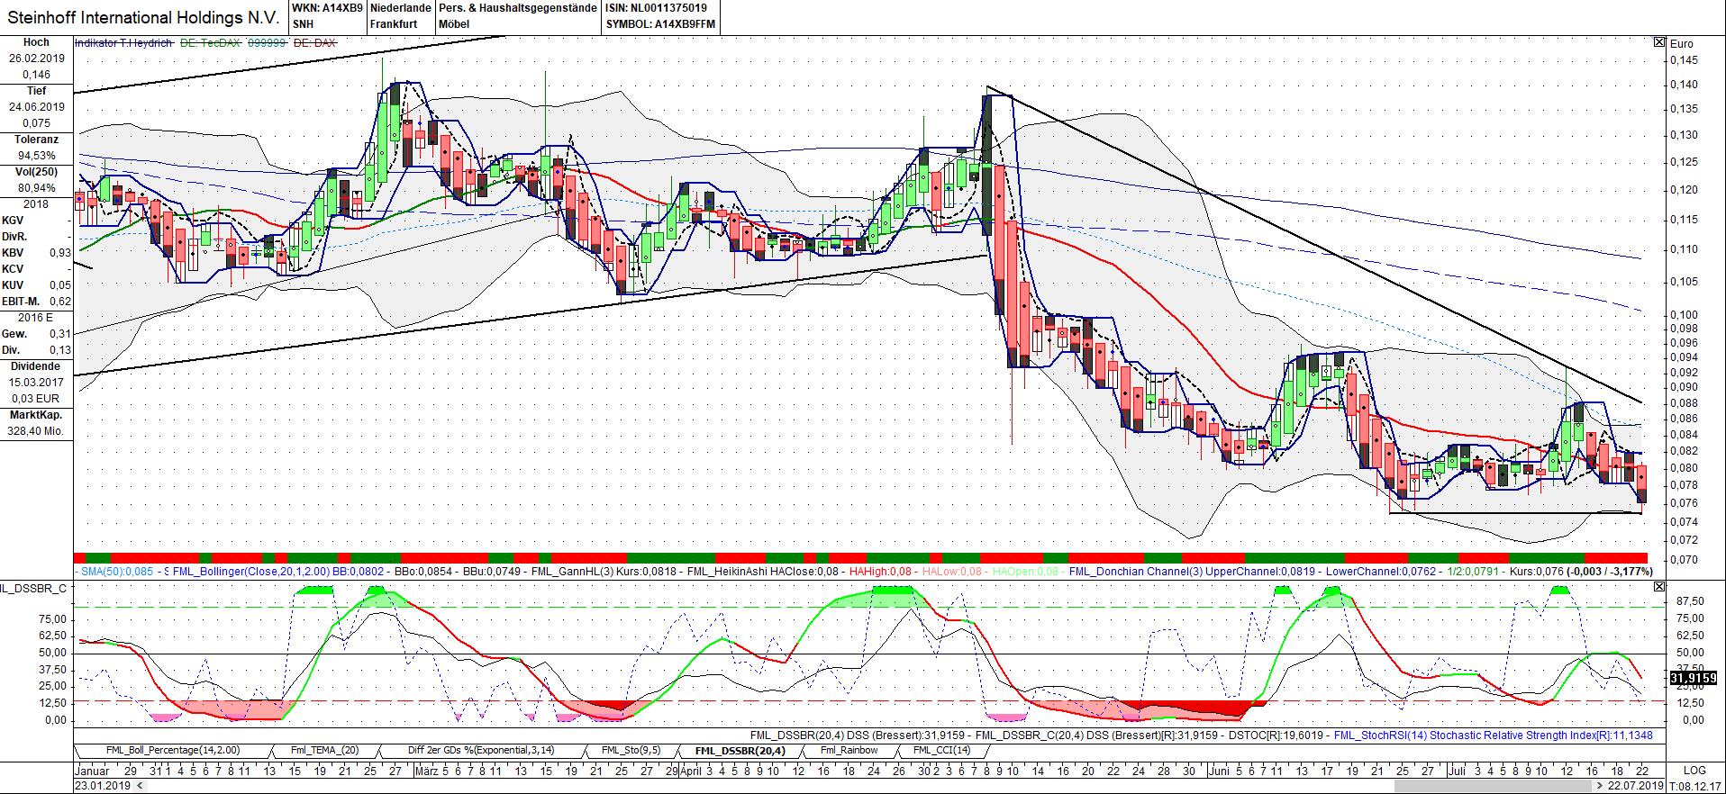This screenshot has height=794, width=1726.
Task: Click the HAHigh:0,08 status entry
Action: pos(880,572)
